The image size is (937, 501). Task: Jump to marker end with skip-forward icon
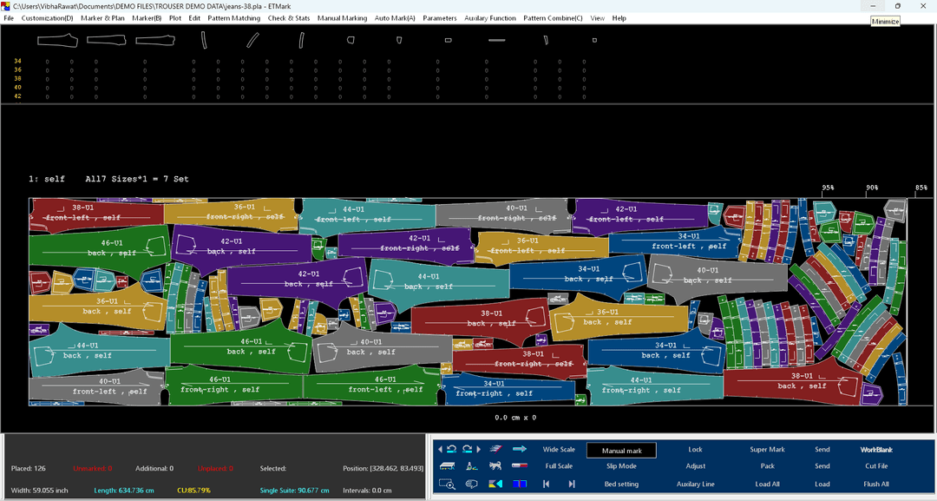pos(571,484)
